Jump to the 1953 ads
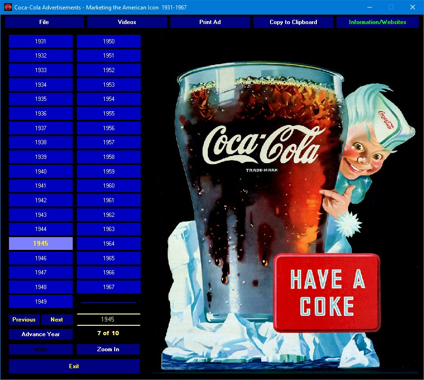424x380 pixels. pos(109,85)
